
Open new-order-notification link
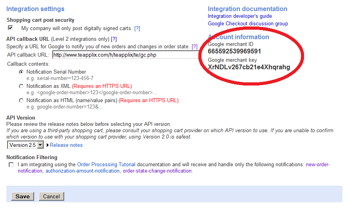pyautogui.click(x=318, y=165)
